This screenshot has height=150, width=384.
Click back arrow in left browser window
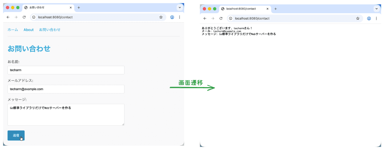coord(8,17)
